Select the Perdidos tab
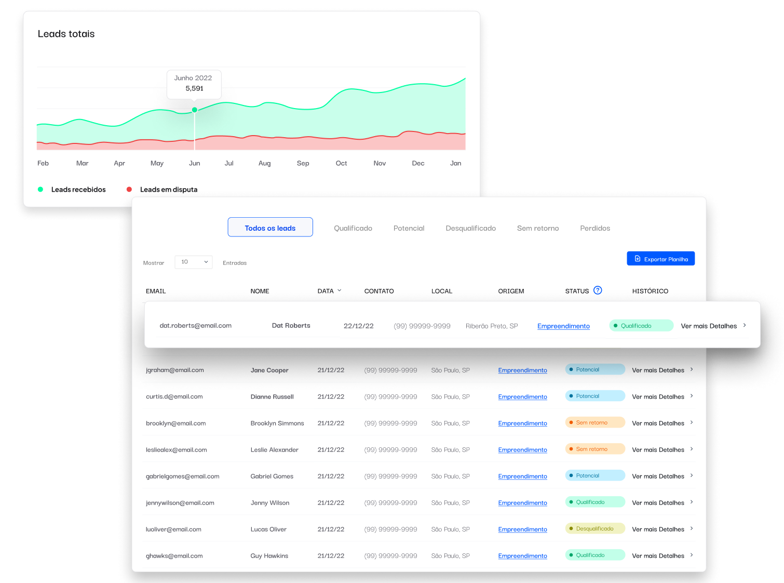The image size is (784, 583). pos(595,228)
